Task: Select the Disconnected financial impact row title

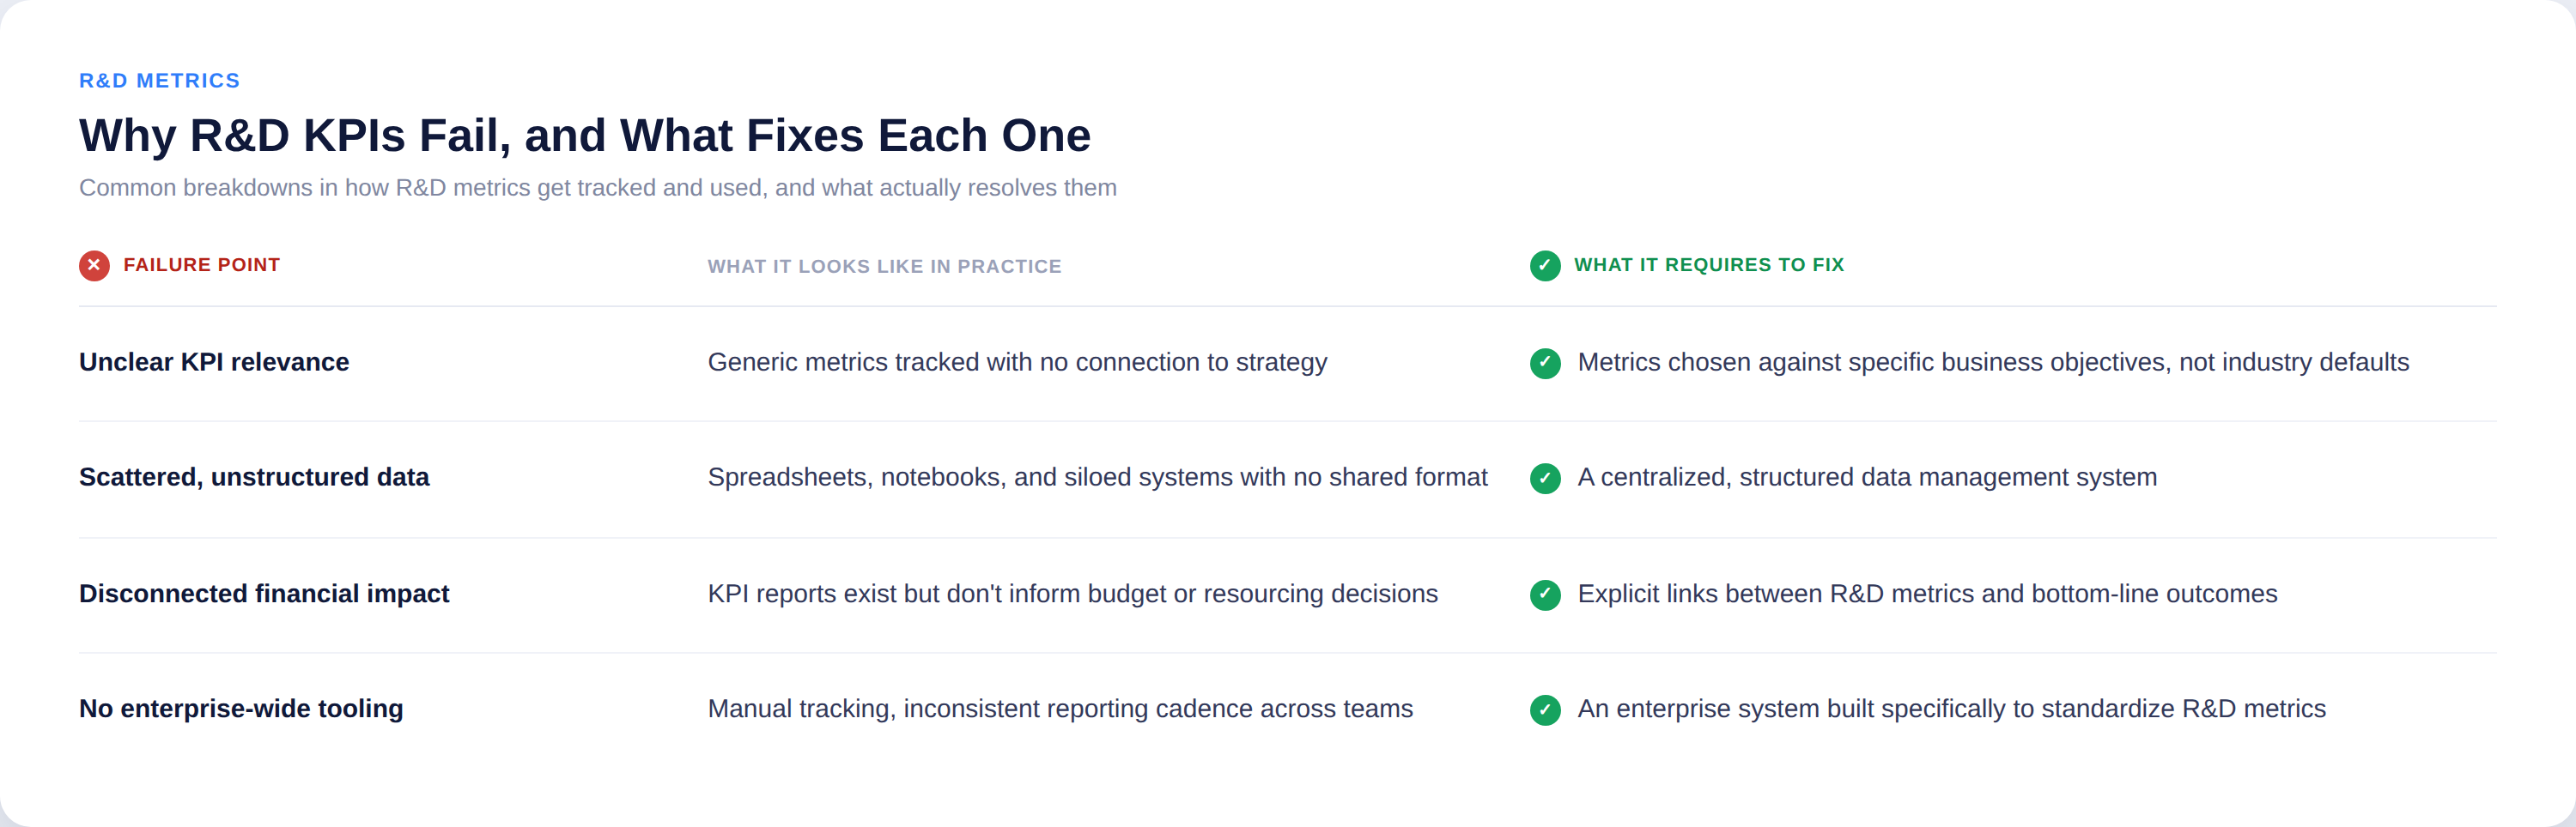Action: point(264,594)
